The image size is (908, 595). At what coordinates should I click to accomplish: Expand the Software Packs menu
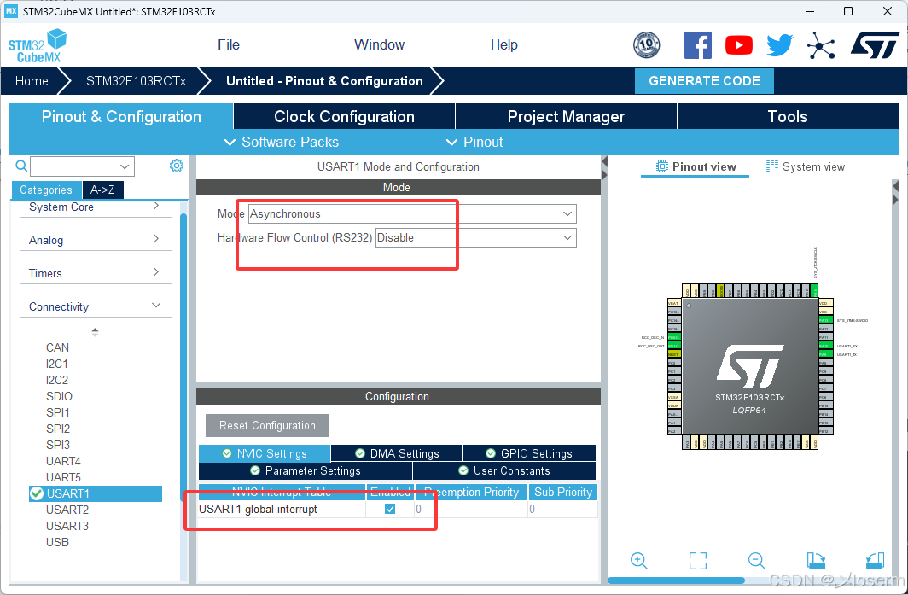click(x=282, y=142)
